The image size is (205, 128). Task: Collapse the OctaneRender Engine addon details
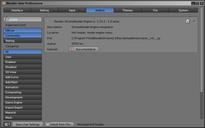[48, 22]
